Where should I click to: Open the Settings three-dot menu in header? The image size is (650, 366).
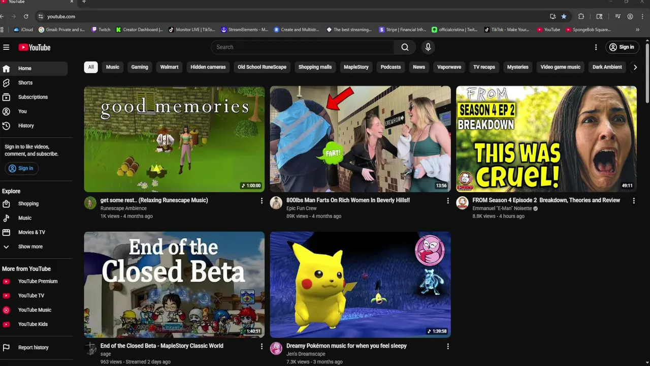(x=596, y=47)
